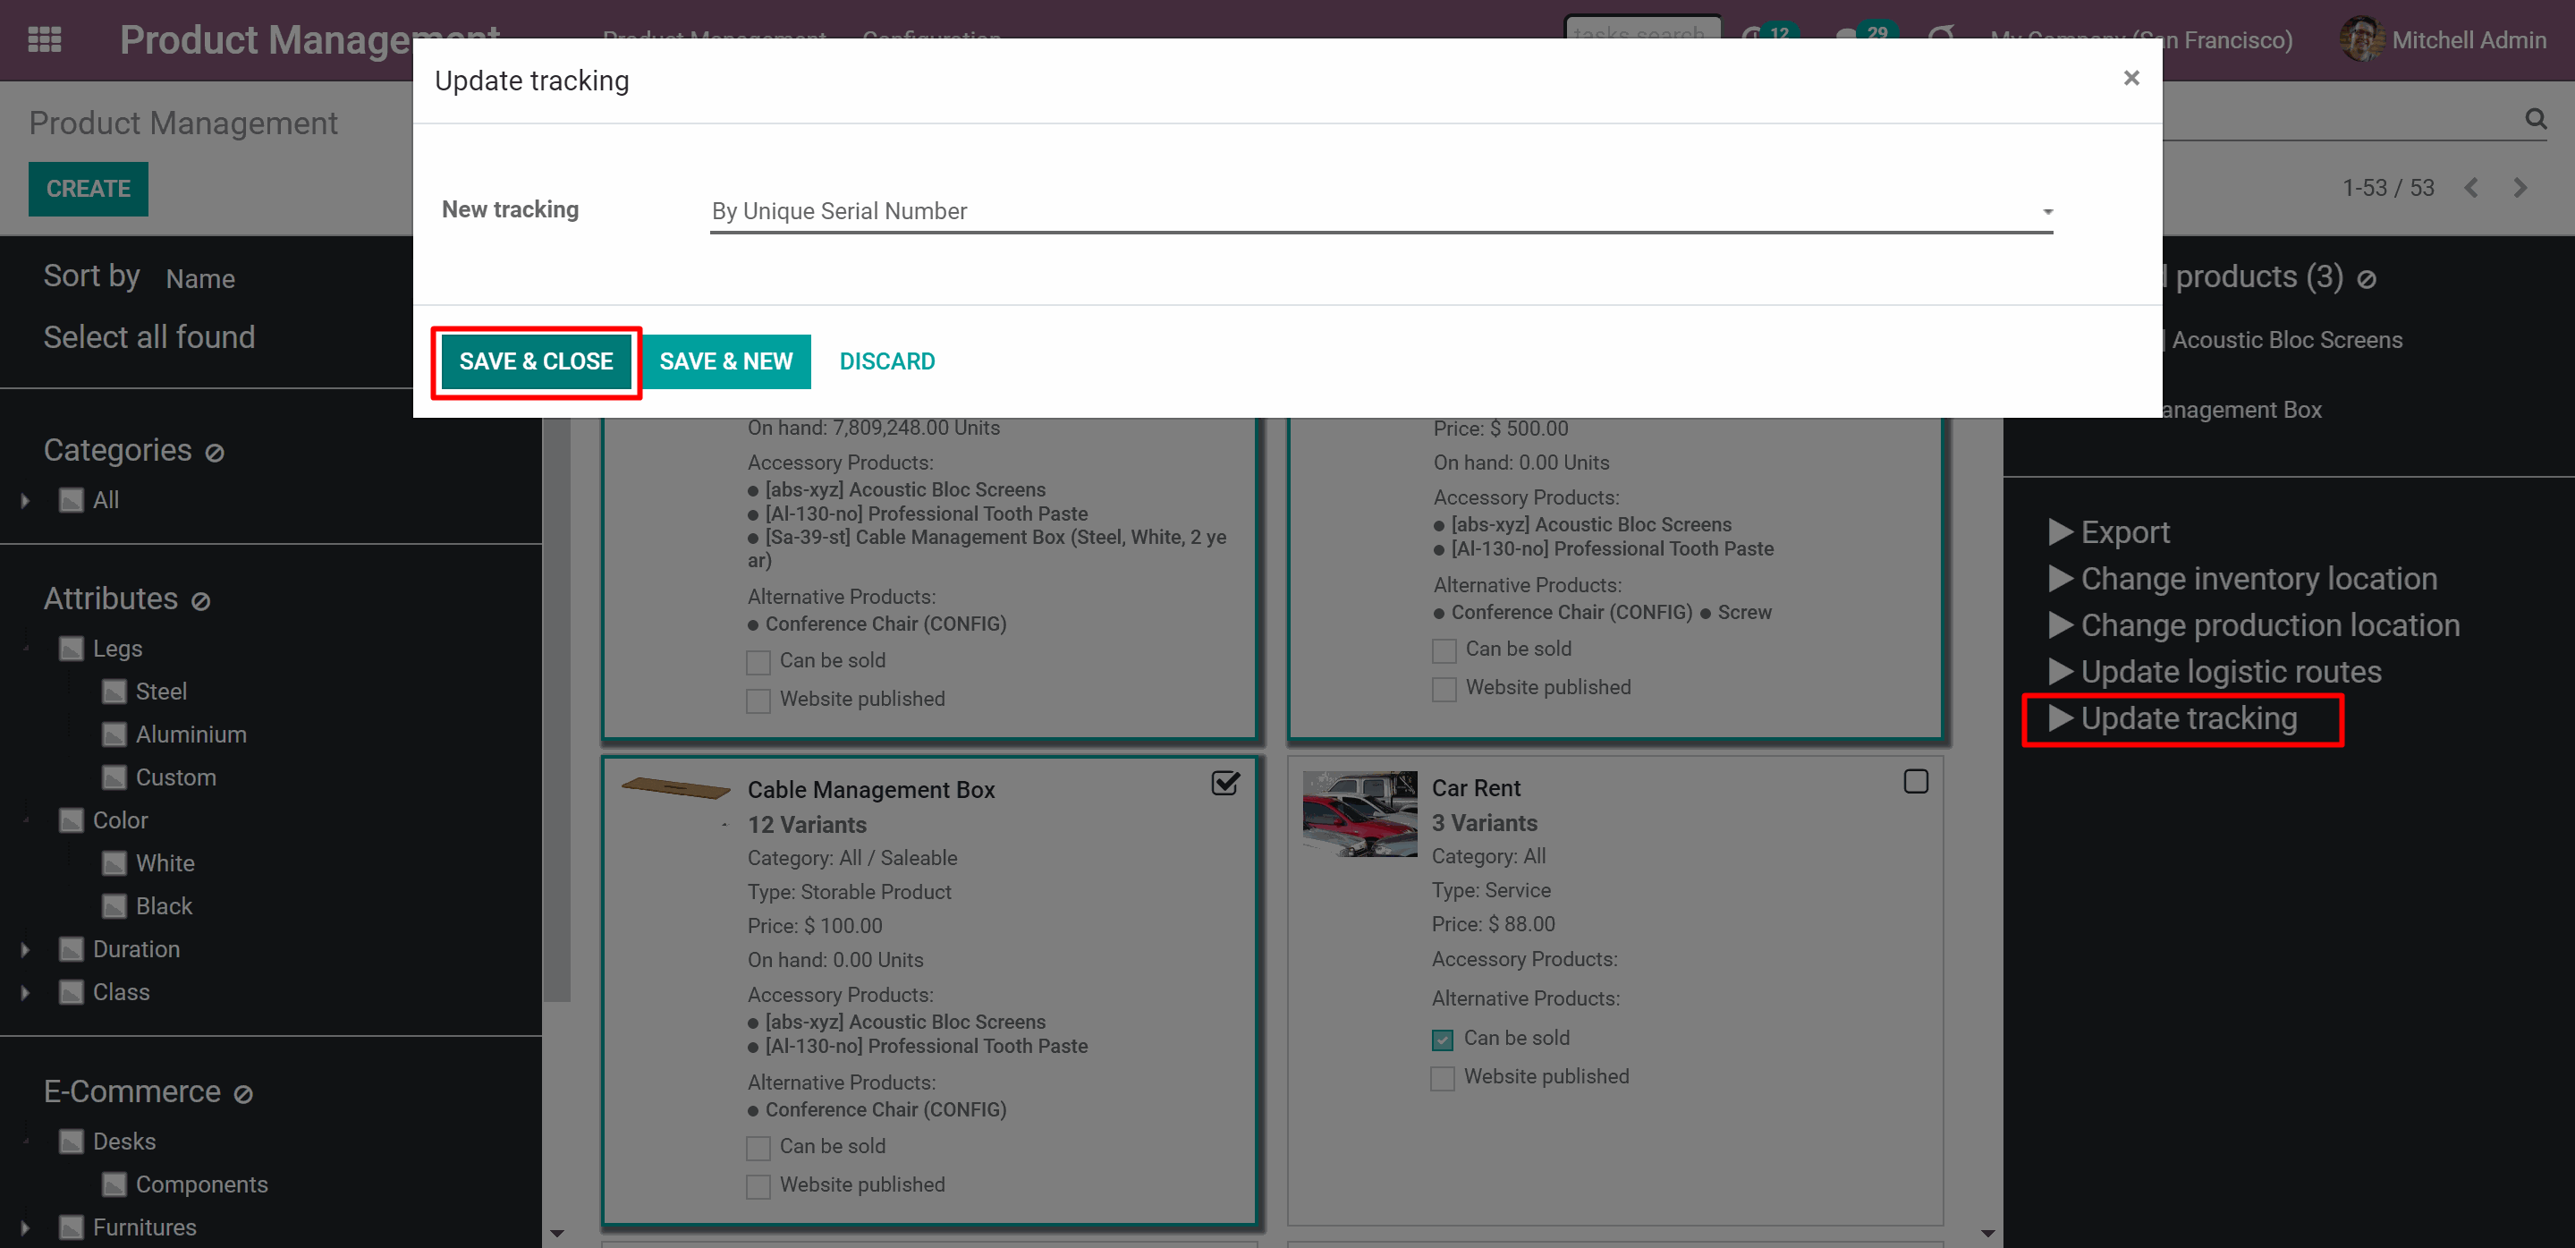Toggle the Duration attribute checkbox
This screenshot has width=2575, height=1248.
(71, 950)
